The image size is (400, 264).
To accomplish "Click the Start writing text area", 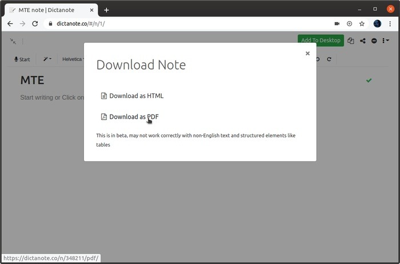I will (x=52, y=98).
